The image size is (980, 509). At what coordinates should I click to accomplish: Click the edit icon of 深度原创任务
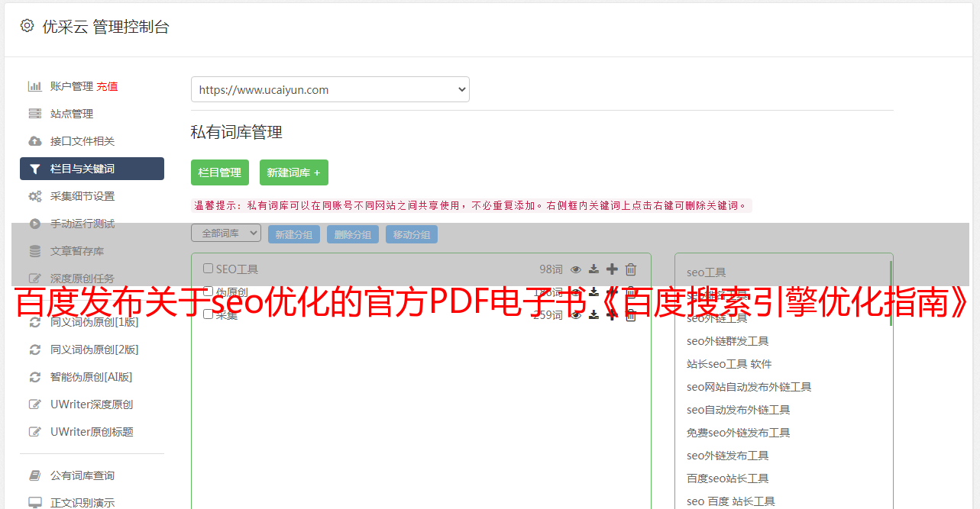34,279
